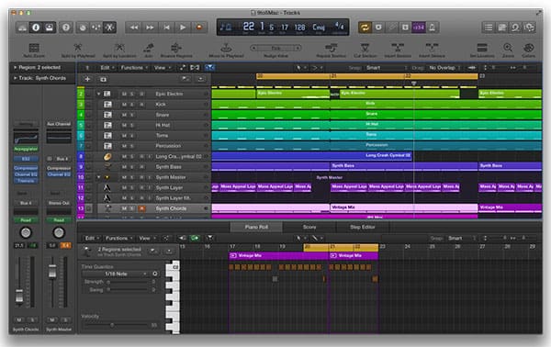The width and height of the screenshot is (551, 347).
Task: Click the Zoom toolbar icon
Action: pyautogui.click(x=508, y=50)
